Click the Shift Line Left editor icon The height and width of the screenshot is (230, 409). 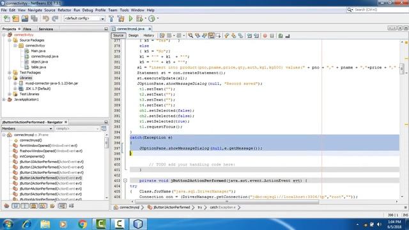[x=249, y=36]
